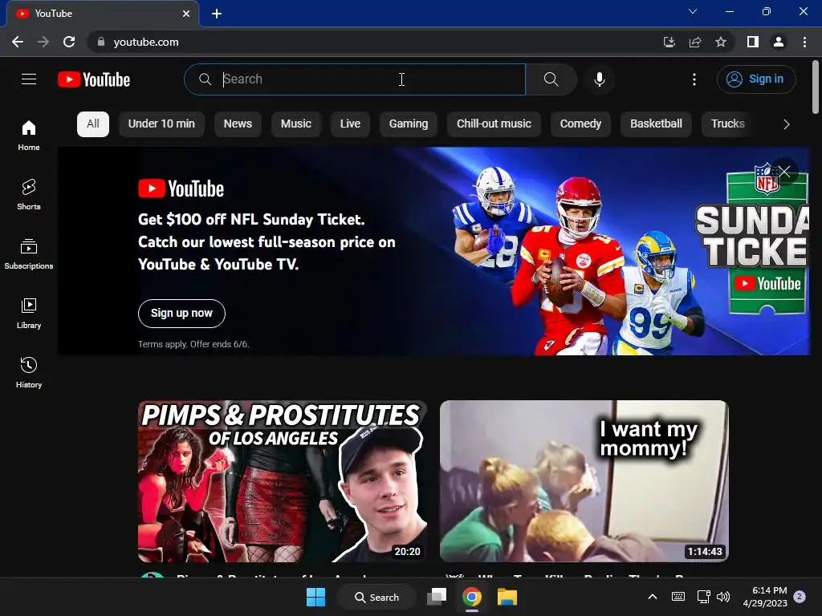Open volume control in system tray

pyautogui.click(x=723, y=597)
